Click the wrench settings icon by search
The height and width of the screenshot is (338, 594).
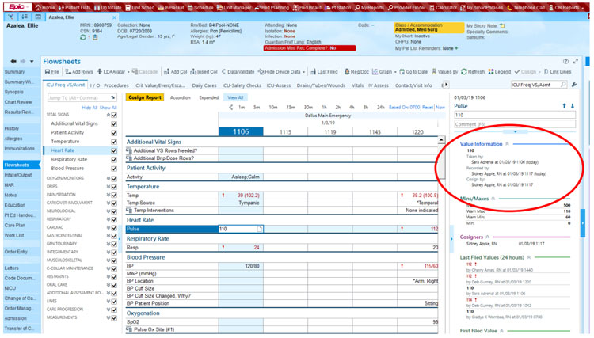pos(573,84)
